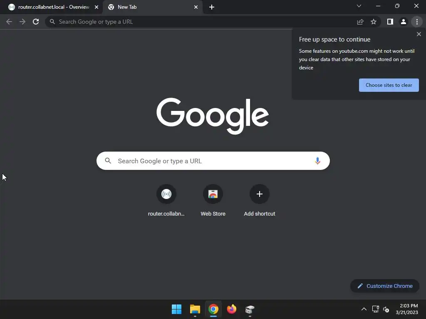426x319 pixels.
Task: Reload the current page
Action: tap(36, 22)
